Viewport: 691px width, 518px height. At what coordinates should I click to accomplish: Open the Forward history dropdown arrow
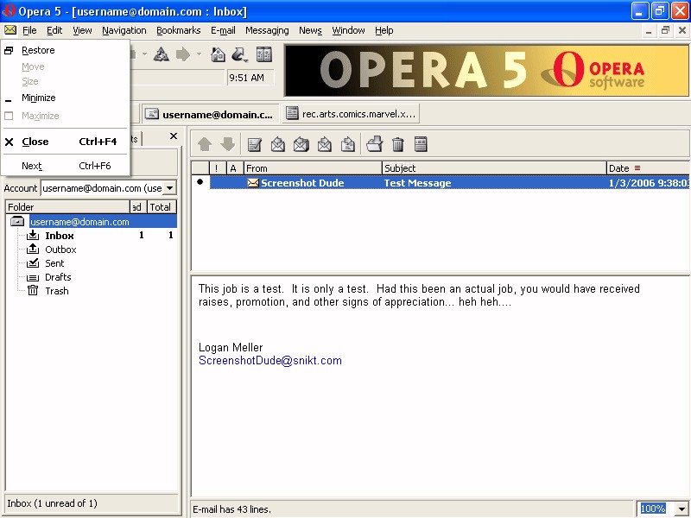(199, 54)
